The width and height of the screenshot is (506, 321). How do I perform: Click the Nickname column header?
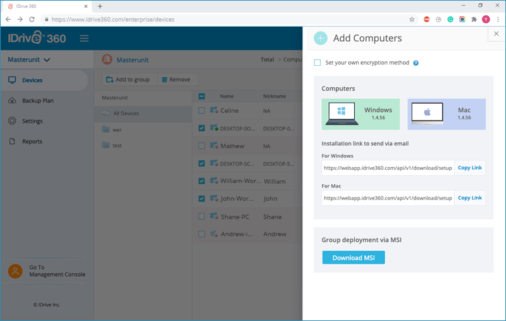[275, 96]
